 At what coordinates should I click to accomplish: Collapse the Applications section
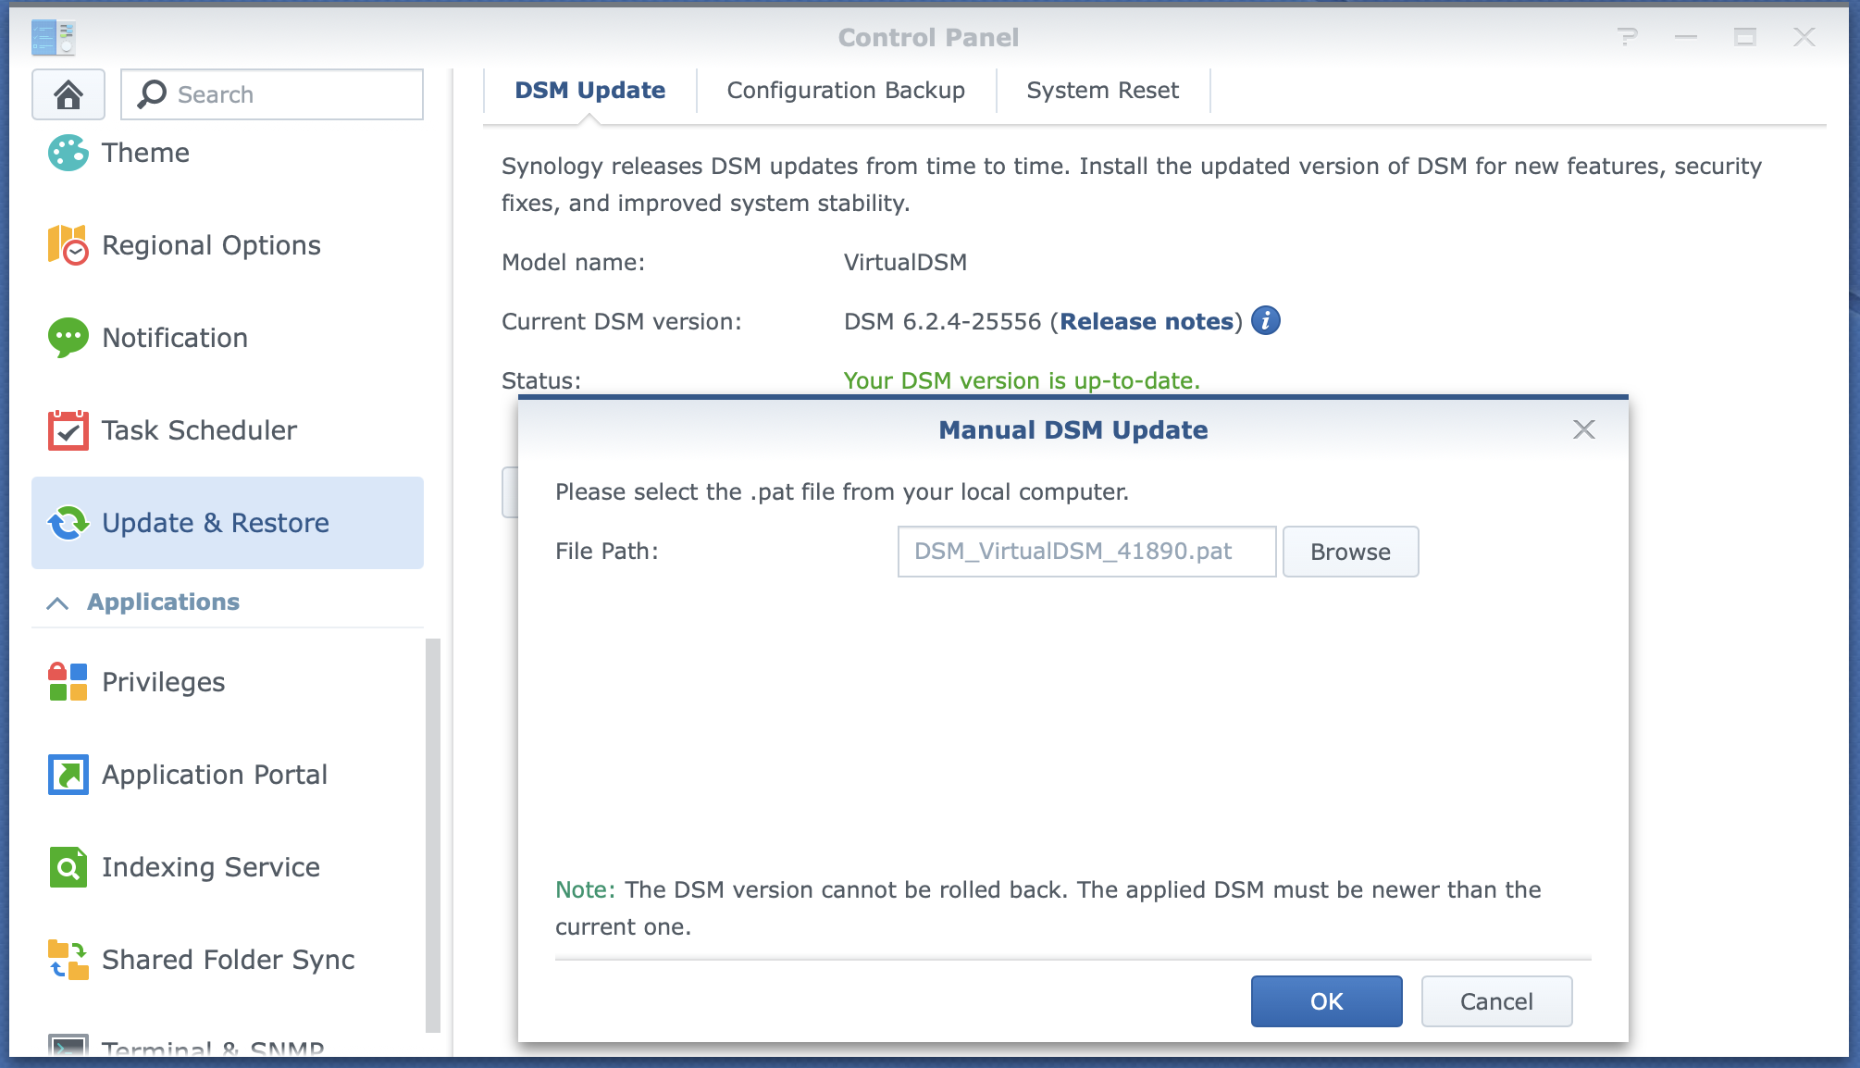57,602
